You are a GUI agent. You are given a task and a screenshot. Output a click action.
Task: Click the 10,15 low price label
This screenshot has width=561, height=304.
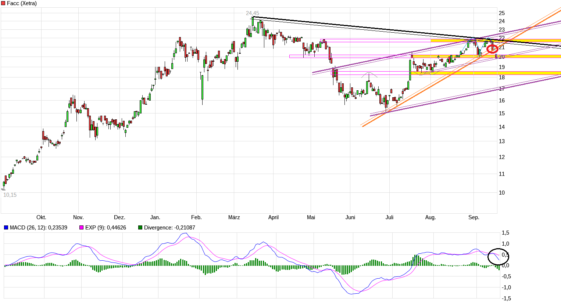point(10,195)
